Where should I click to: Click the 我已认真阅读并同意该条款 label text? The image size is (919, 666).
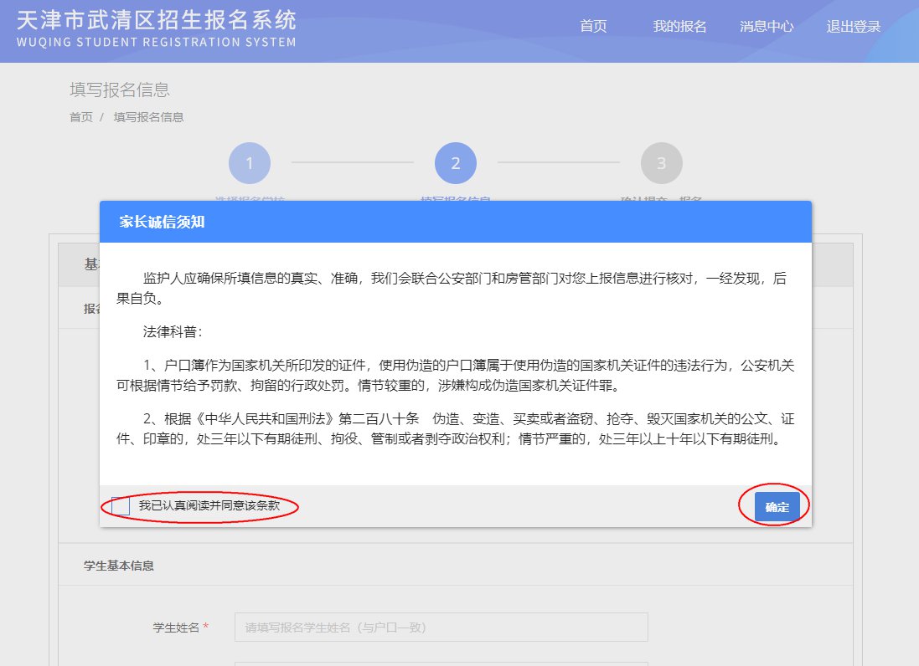(x=209, y=506)
